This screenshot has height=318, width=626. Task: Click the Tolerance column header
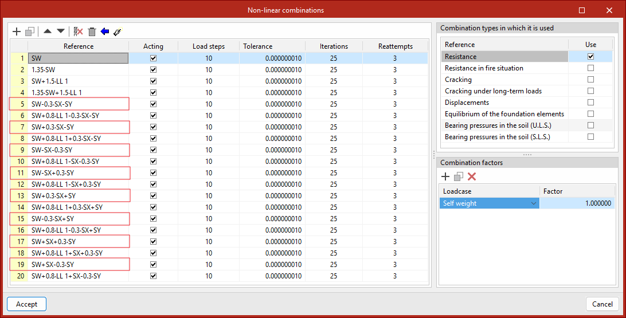click(272, 46)
